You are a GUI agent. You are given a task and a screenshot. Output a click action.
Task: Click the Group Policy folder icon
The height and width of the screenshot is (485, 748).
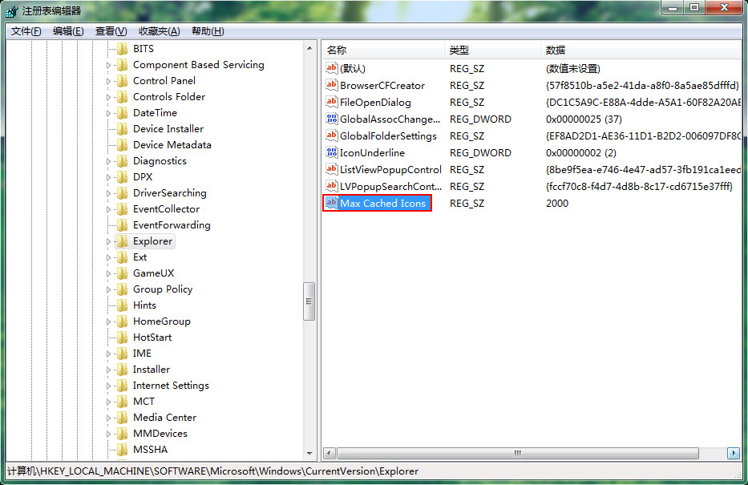click(122, 289)
